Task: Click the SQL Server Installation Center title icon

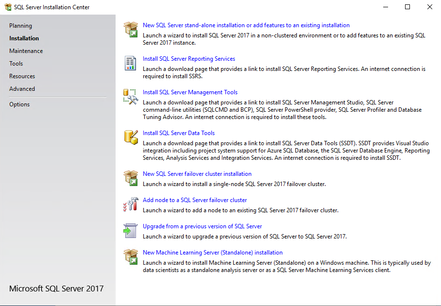Action: (8, 7)
